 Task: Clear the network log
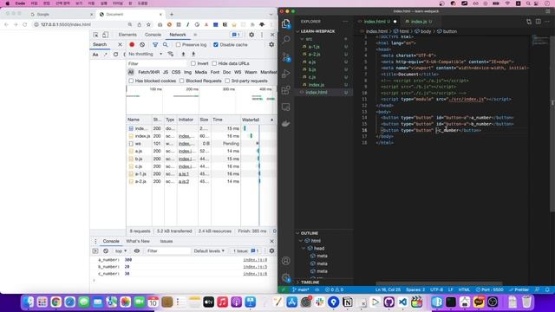click(142, 45)
